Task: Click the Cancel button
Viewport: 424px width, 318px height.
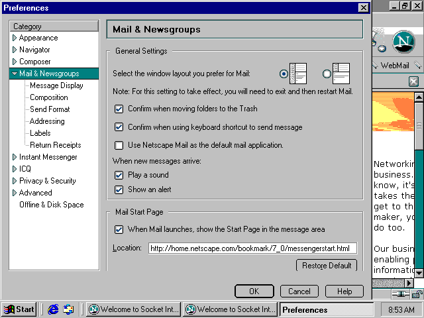Action: (x=299, y=291)
